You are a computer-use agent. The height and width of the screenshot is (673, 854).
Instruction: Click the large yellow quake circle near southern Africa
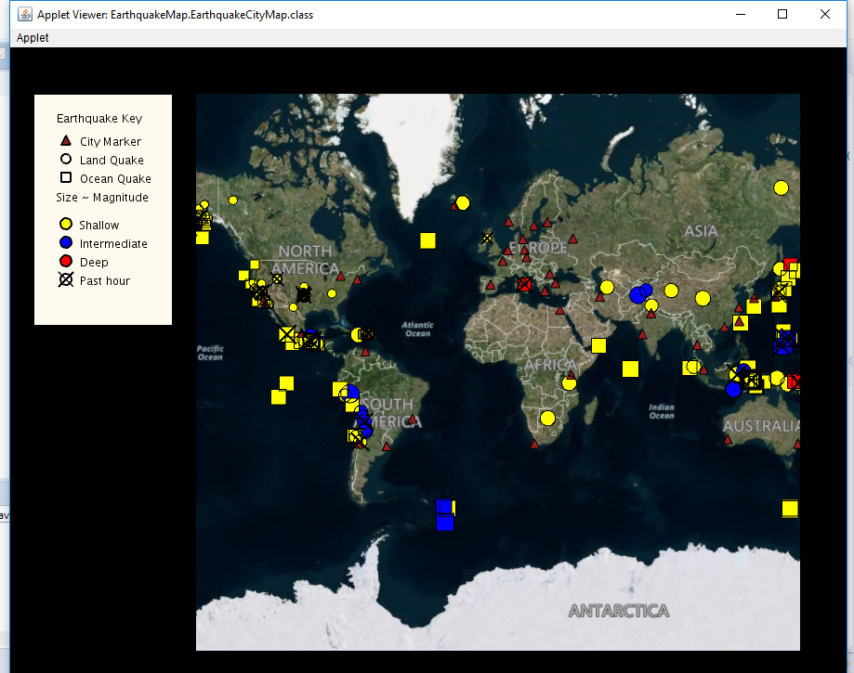coord(546,418)
